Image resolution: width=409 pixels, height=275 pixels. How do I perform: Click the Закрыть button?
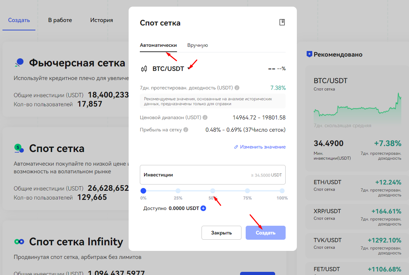(221, 233)
